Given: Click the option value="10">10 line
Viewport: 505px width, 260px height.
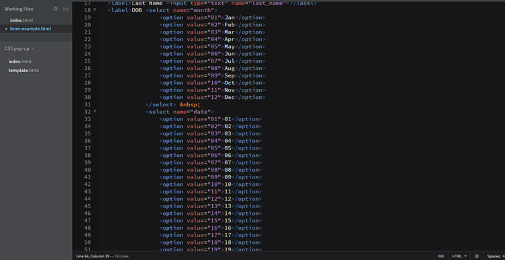Looking at the screenshot, I should click(211, 185).
